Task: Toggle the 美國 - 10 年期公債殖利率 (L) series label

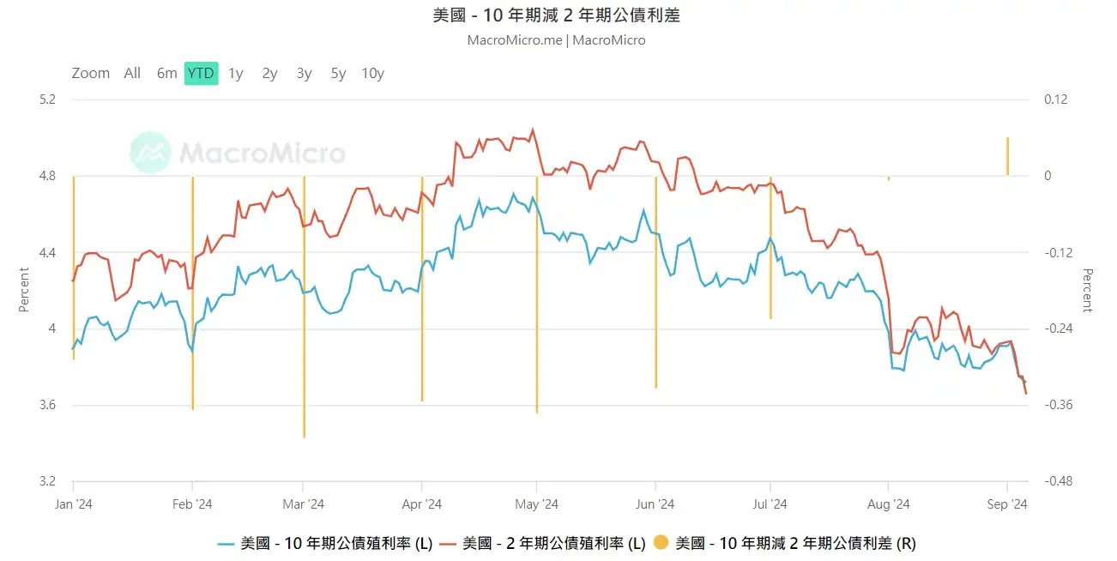Action: (336, 543)
